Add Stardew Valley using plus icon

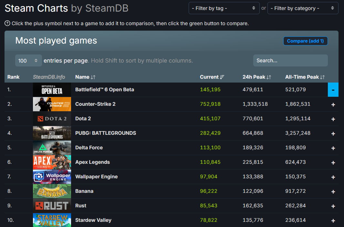[333, 221]
